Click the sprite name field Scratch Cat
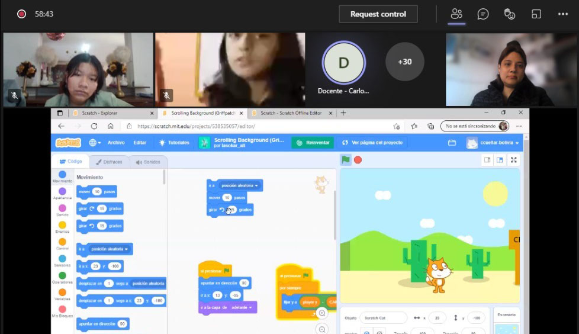The image size is (579, 334). pos(382,318)
